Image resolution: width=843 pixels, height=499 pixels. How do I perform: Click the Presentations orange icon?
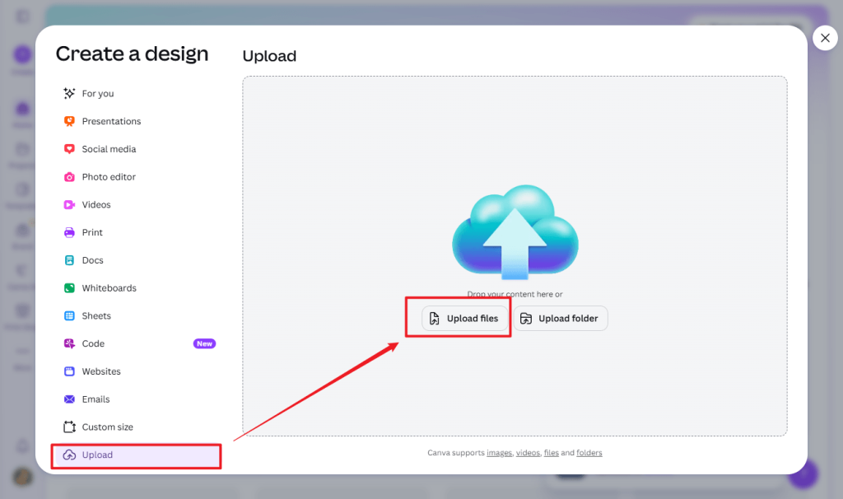69,121
